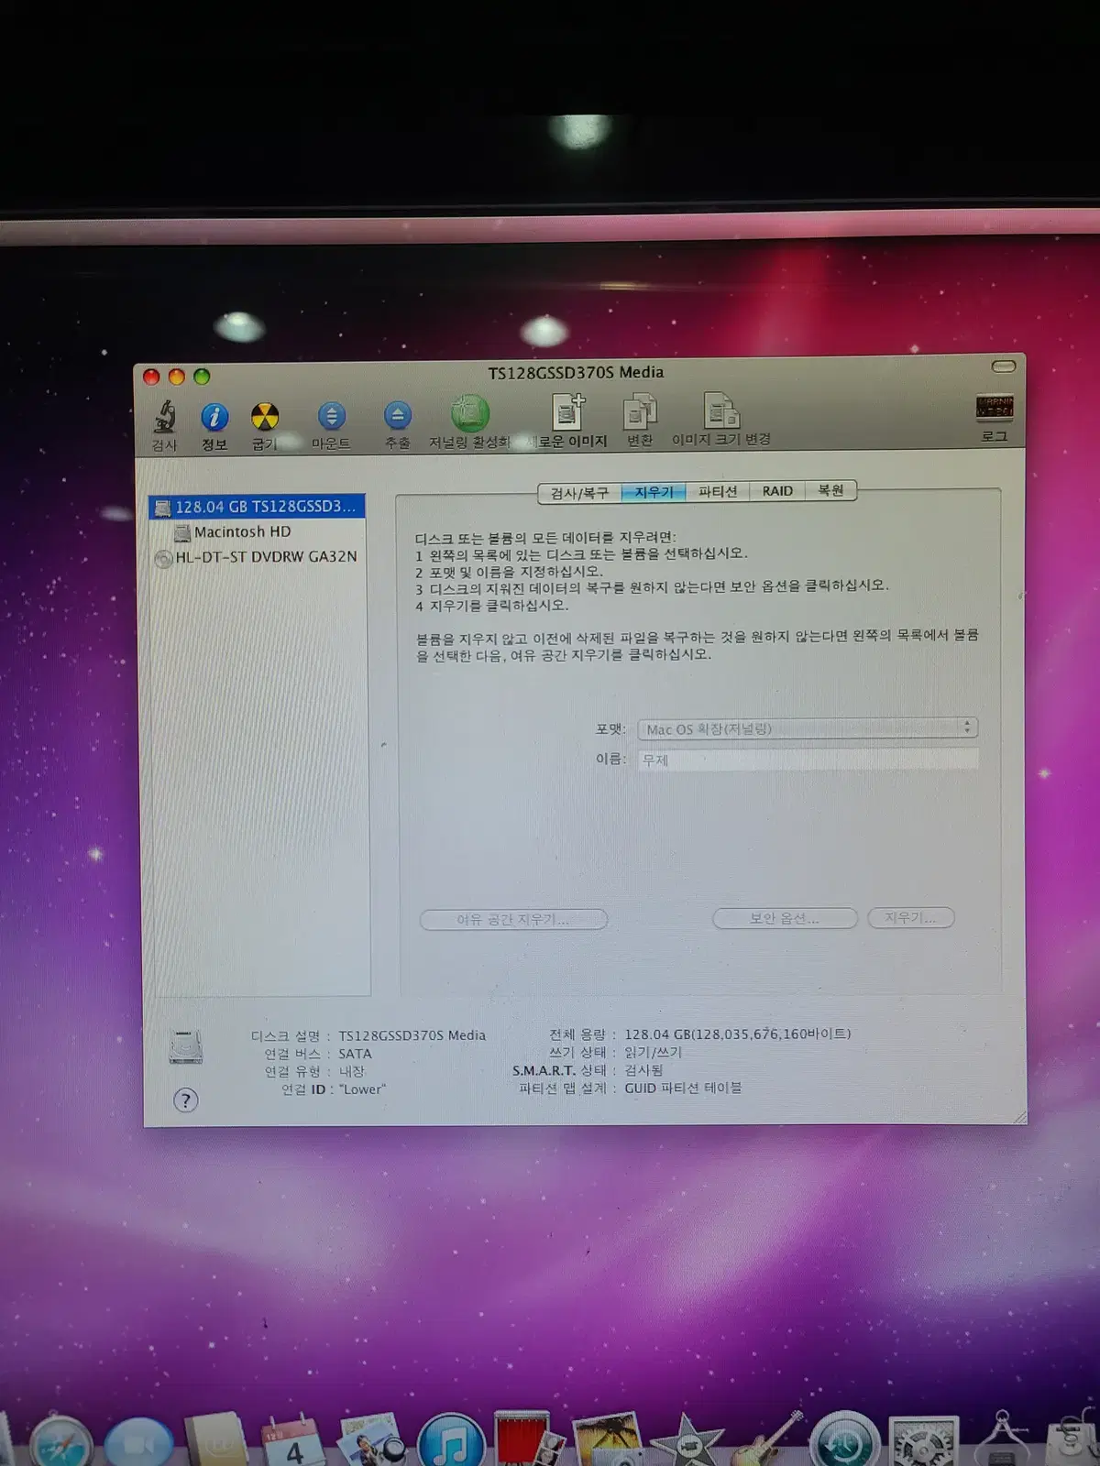This screenshot has height=1466, width=1100.
Task: Click the window title TS128GSSD370S Media
Action: coord(576,372)
